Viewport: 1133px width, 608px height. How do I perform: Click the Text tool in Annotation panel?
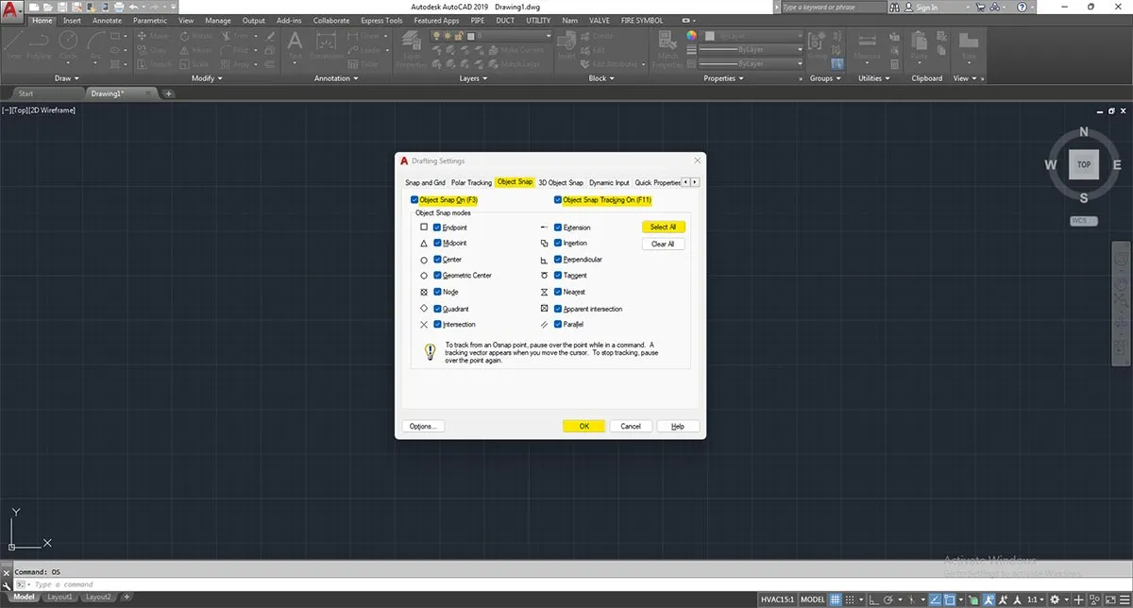pyautogui.click(x=296, y=42)
